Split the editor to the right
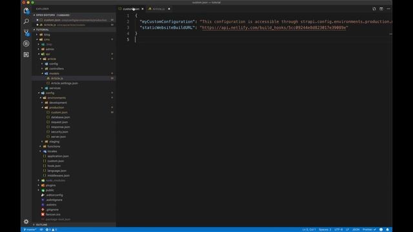 tap(381, 8)
